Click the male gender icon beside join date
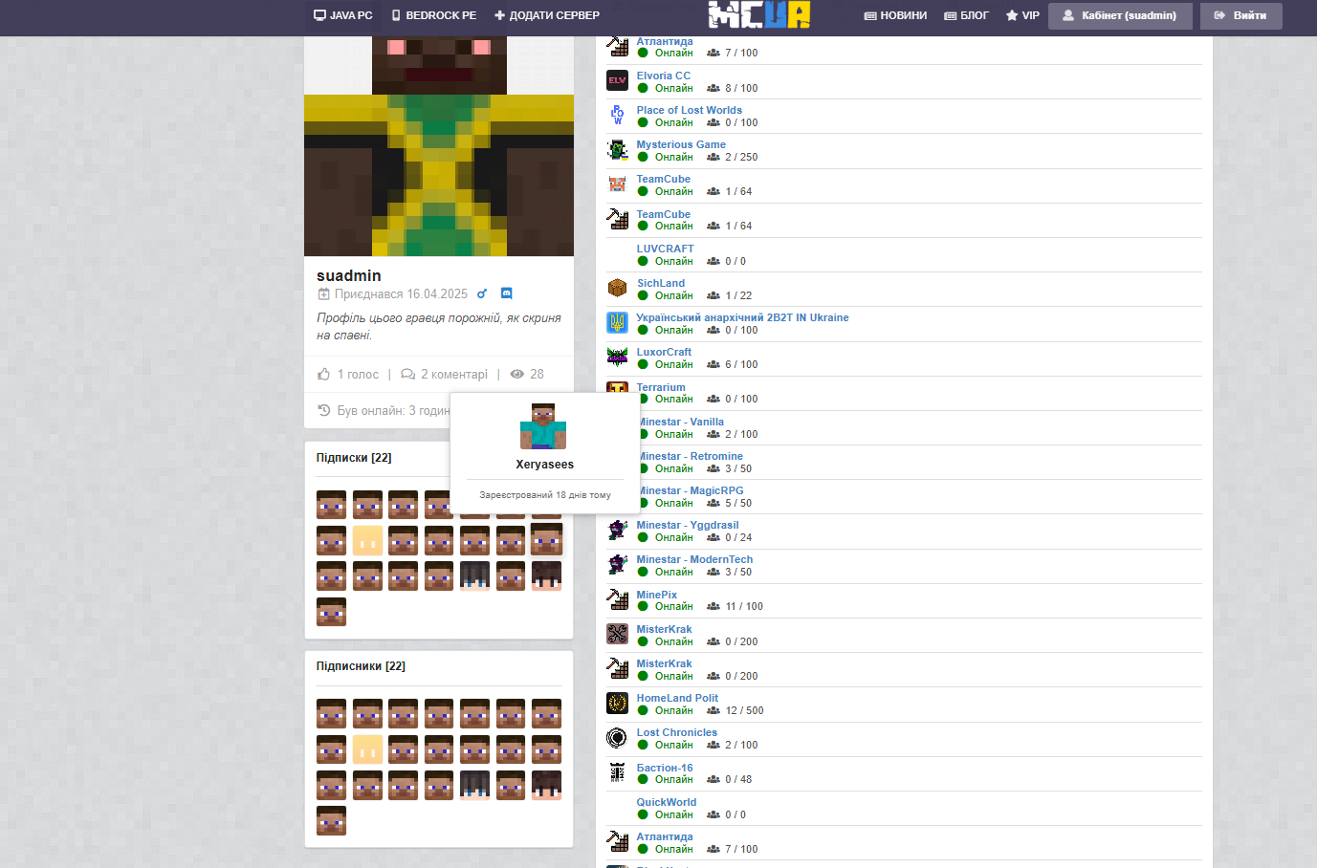The width and height of the screenshot is (1317, 868). coord(482,293)
